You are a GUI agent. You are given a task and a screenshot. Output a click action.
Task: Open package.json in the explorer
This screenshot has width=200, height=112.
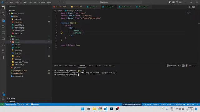point(18,73)
